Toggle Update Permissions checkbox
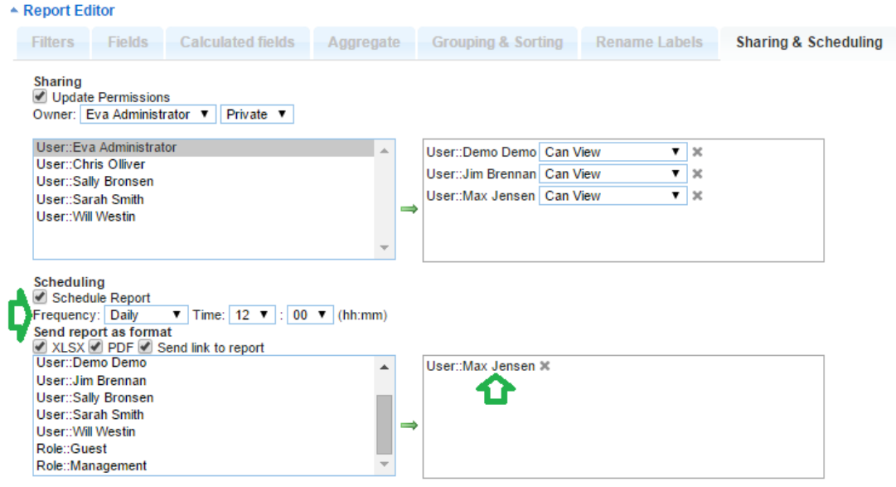Screen dimensions: 896x487 coord(41,97)
